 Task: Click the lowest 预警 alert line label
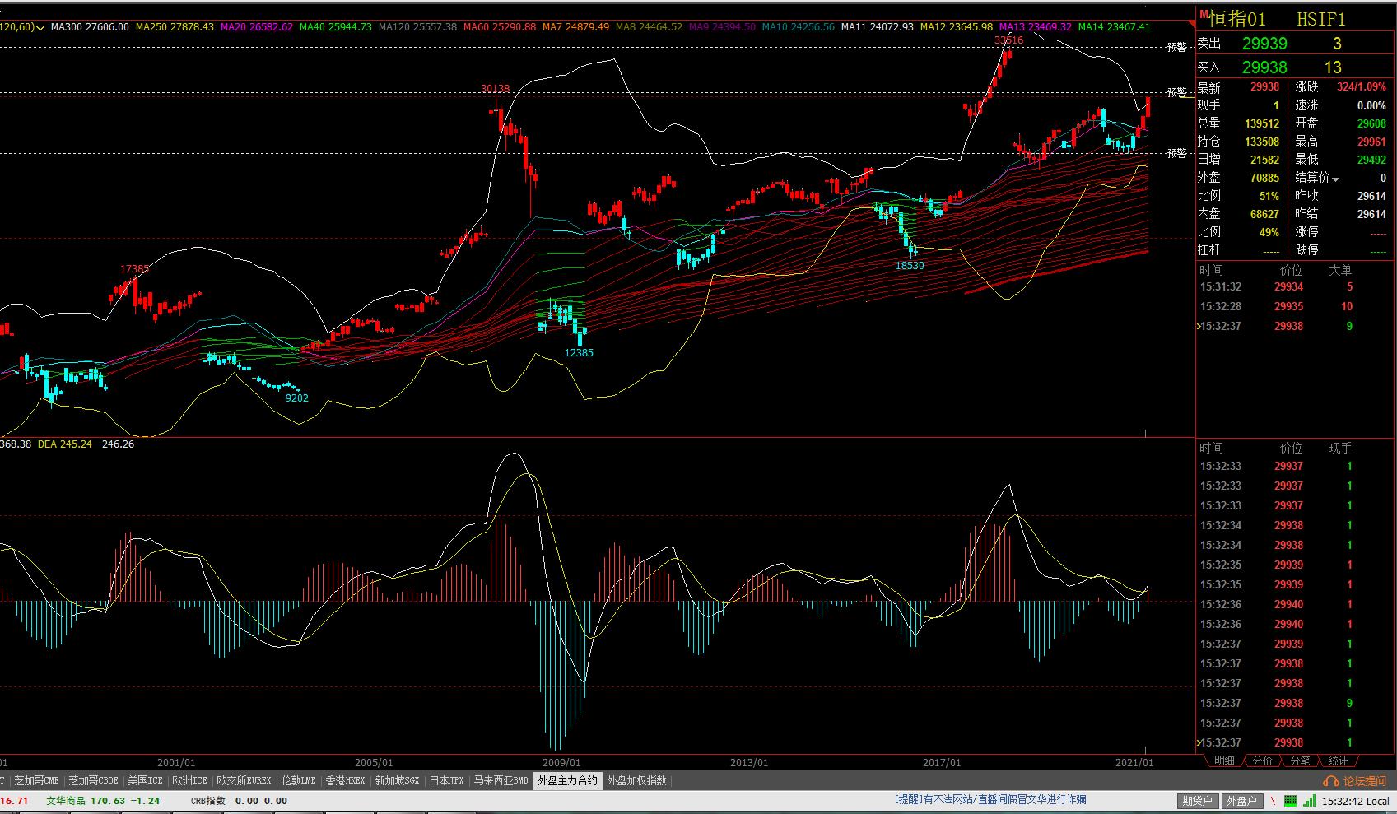(1177, 153)
